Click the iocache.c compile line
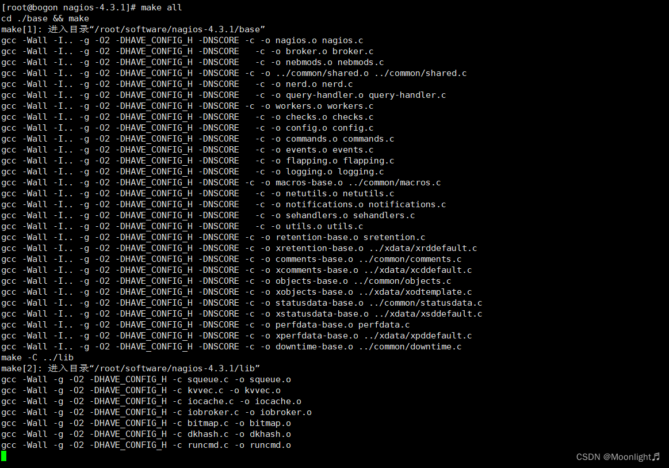 click(151, 401)
